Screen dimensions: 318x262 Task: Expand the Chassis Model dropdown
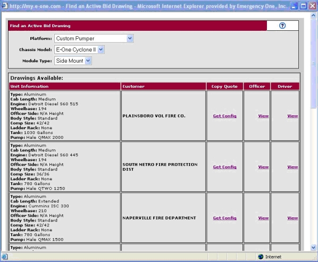tap(101, 49)
